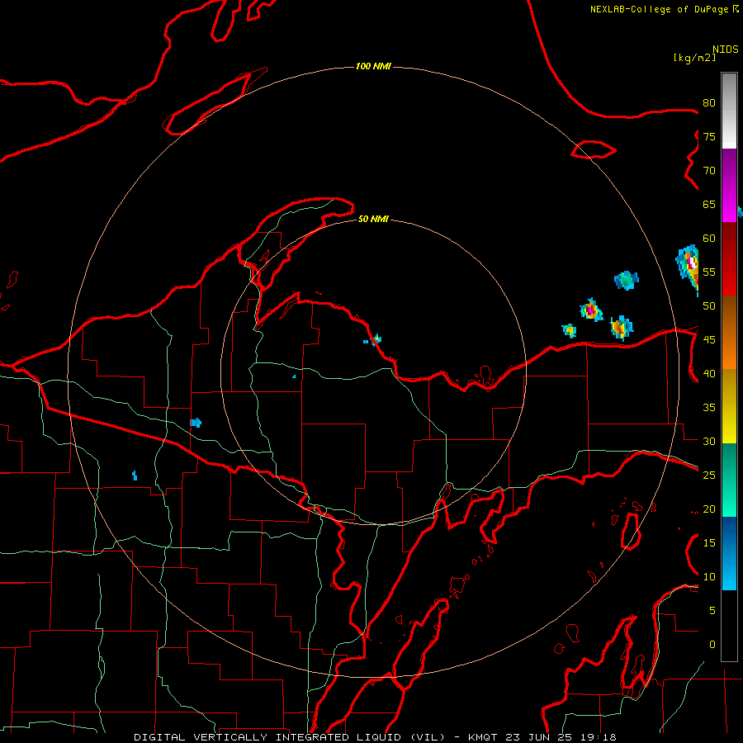This screenshot has height=743, width=743.
Task: Click the 75 value on the VIL scale
Action: pos(709,137)
